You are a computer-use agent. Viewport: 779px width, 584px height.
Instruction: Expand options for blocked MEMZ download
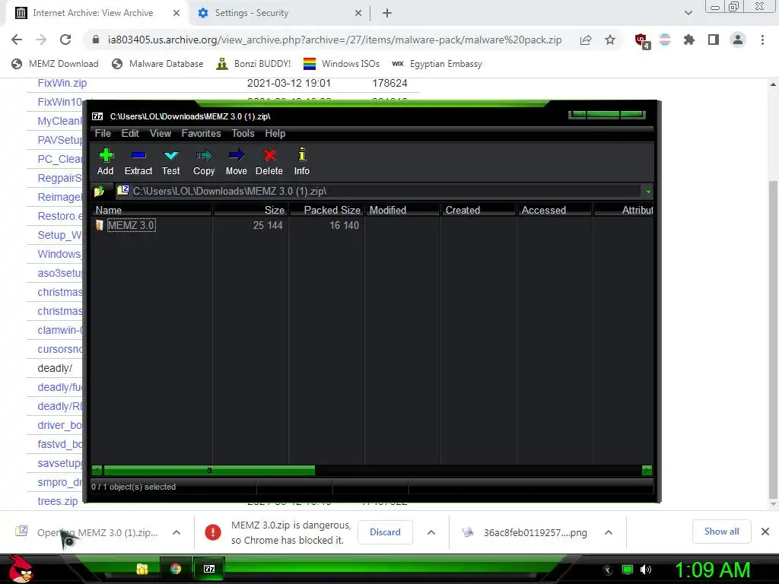(431, 532)
